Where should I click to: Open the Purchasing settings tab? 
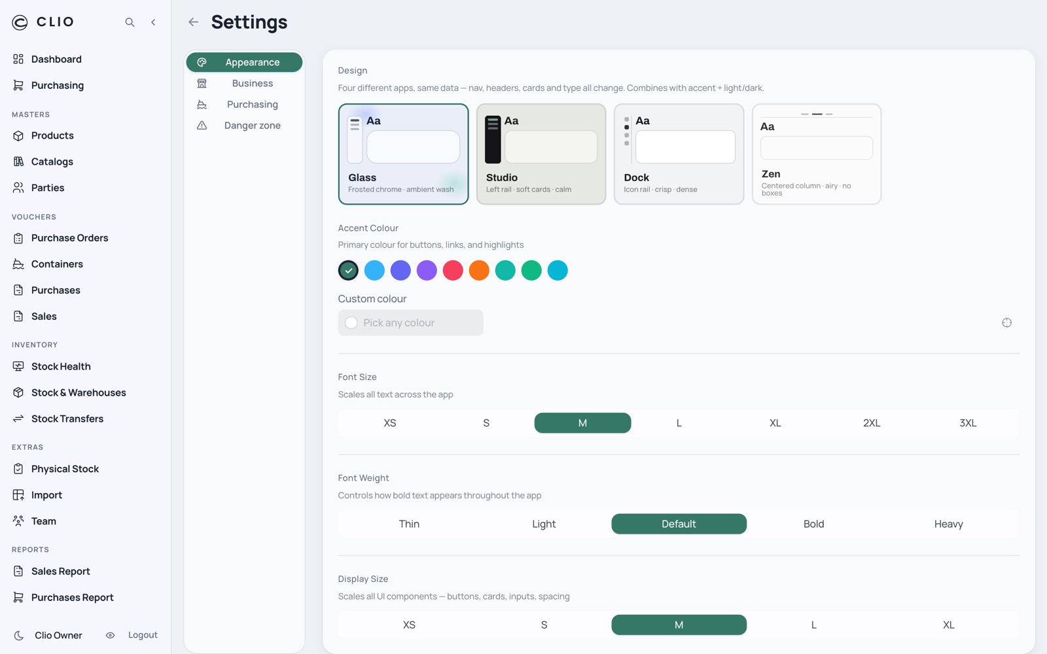pos(244,104)
